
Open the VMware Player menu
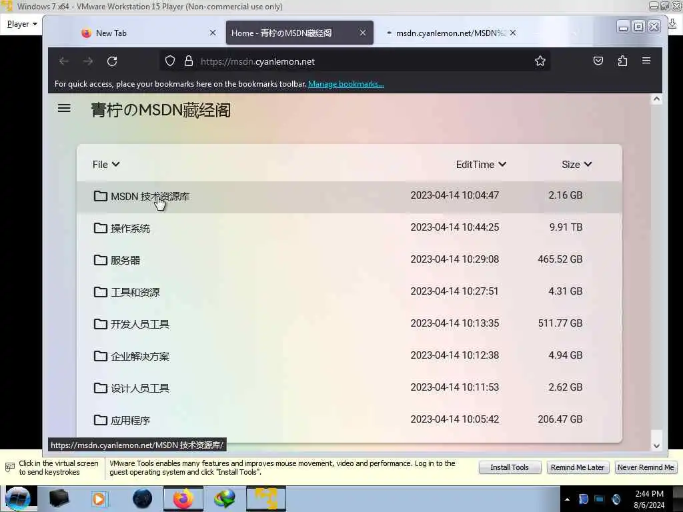[x=22, y=24]
